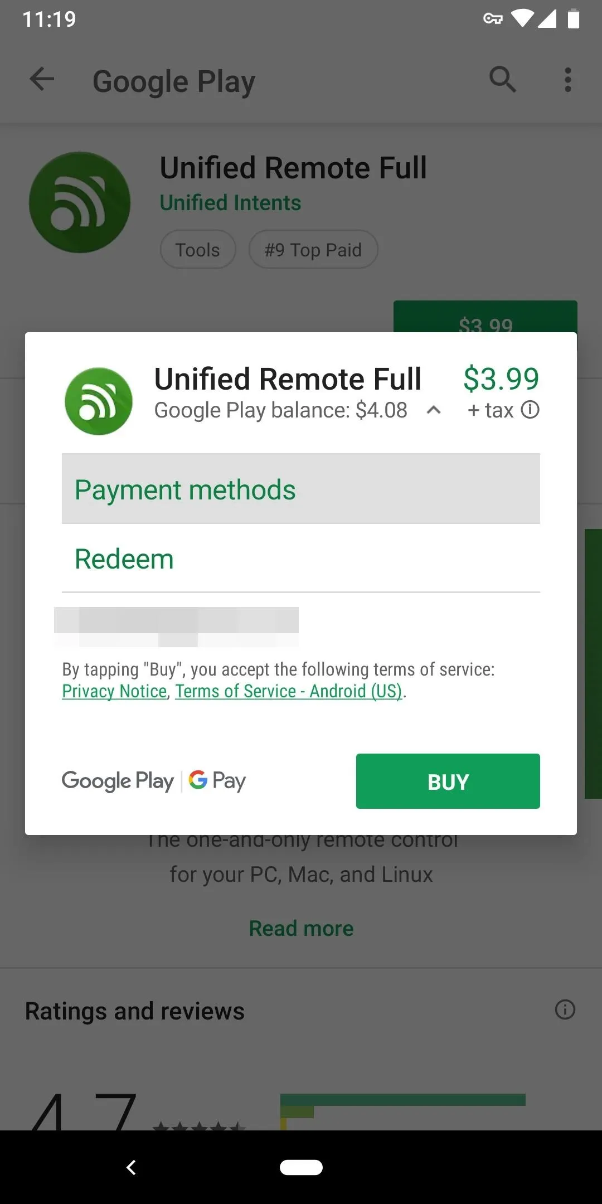This screenshot has width=602, height=1204.
Task: Tap Unified Remote icon in purchase dialog
Action: pos(99,401)
